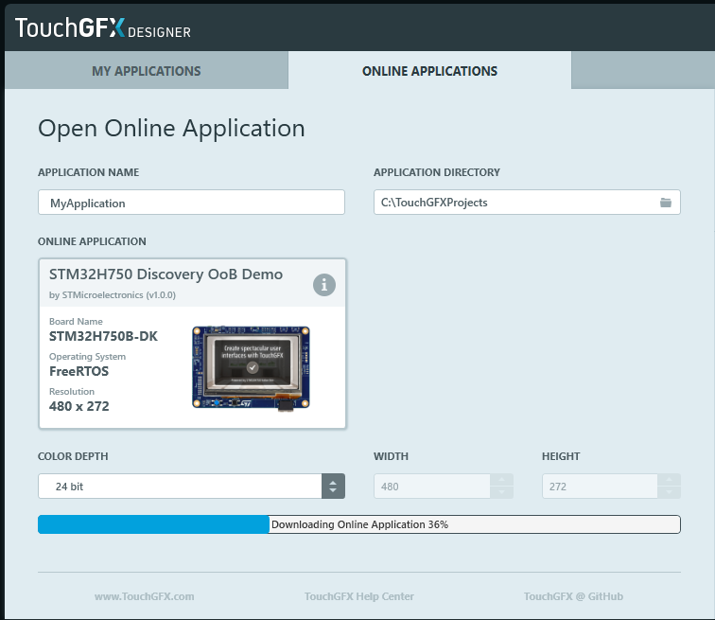This screenshot has width=715, height=620.
Task: Open the Color Depth dropdown arrow
Action: point(333,487)
